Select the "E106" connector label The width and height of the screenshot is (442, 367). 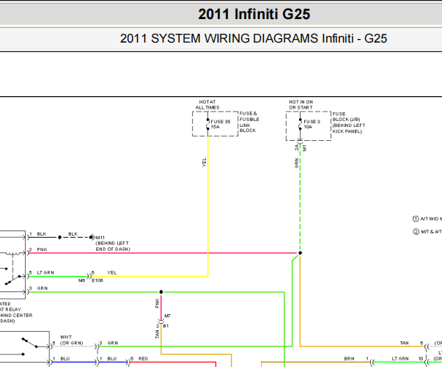click(97, 280)
